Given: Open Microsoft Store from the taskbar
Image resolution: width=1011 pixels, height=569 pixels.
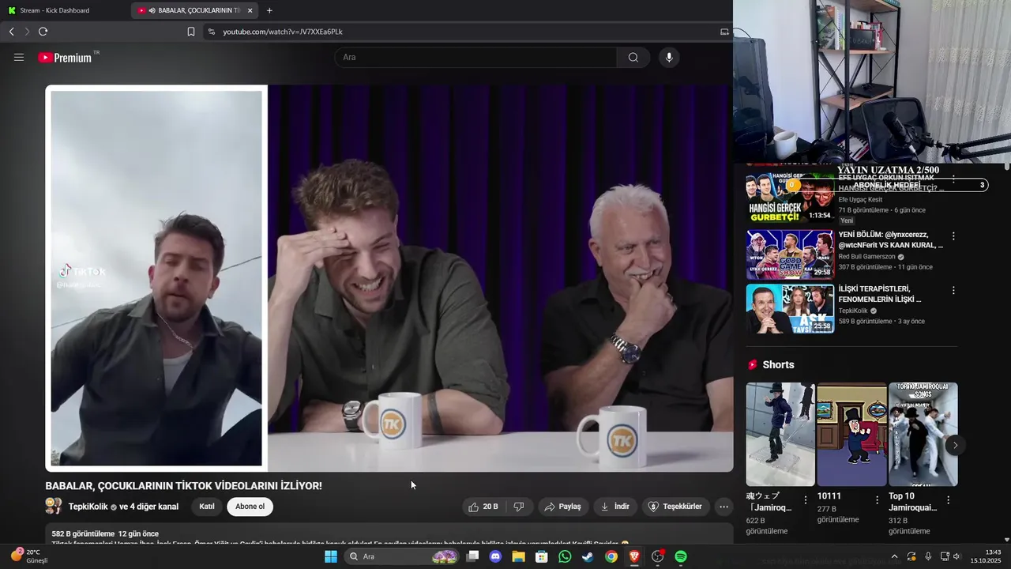Looking at the screenshot, I should tap(542, 556).
